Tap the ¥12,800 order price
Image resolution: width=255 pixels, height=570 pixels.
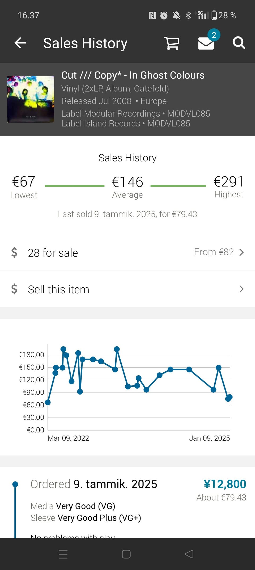point(225,484)
